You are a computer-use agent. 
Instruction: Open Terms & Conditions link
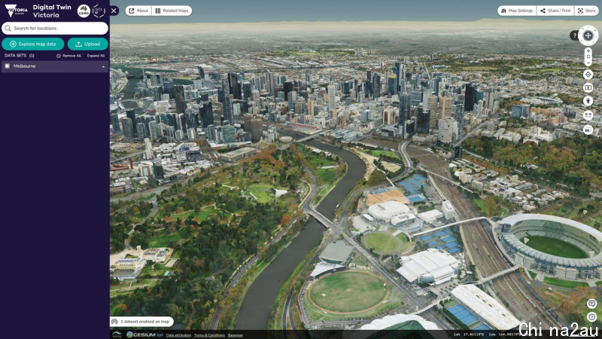click(x=209, y=335)
